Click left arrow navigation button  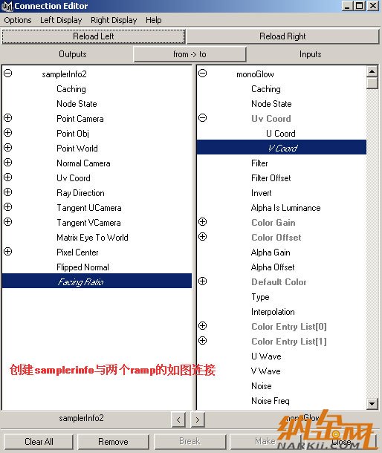pyautogui.click(x=178, y=420)
